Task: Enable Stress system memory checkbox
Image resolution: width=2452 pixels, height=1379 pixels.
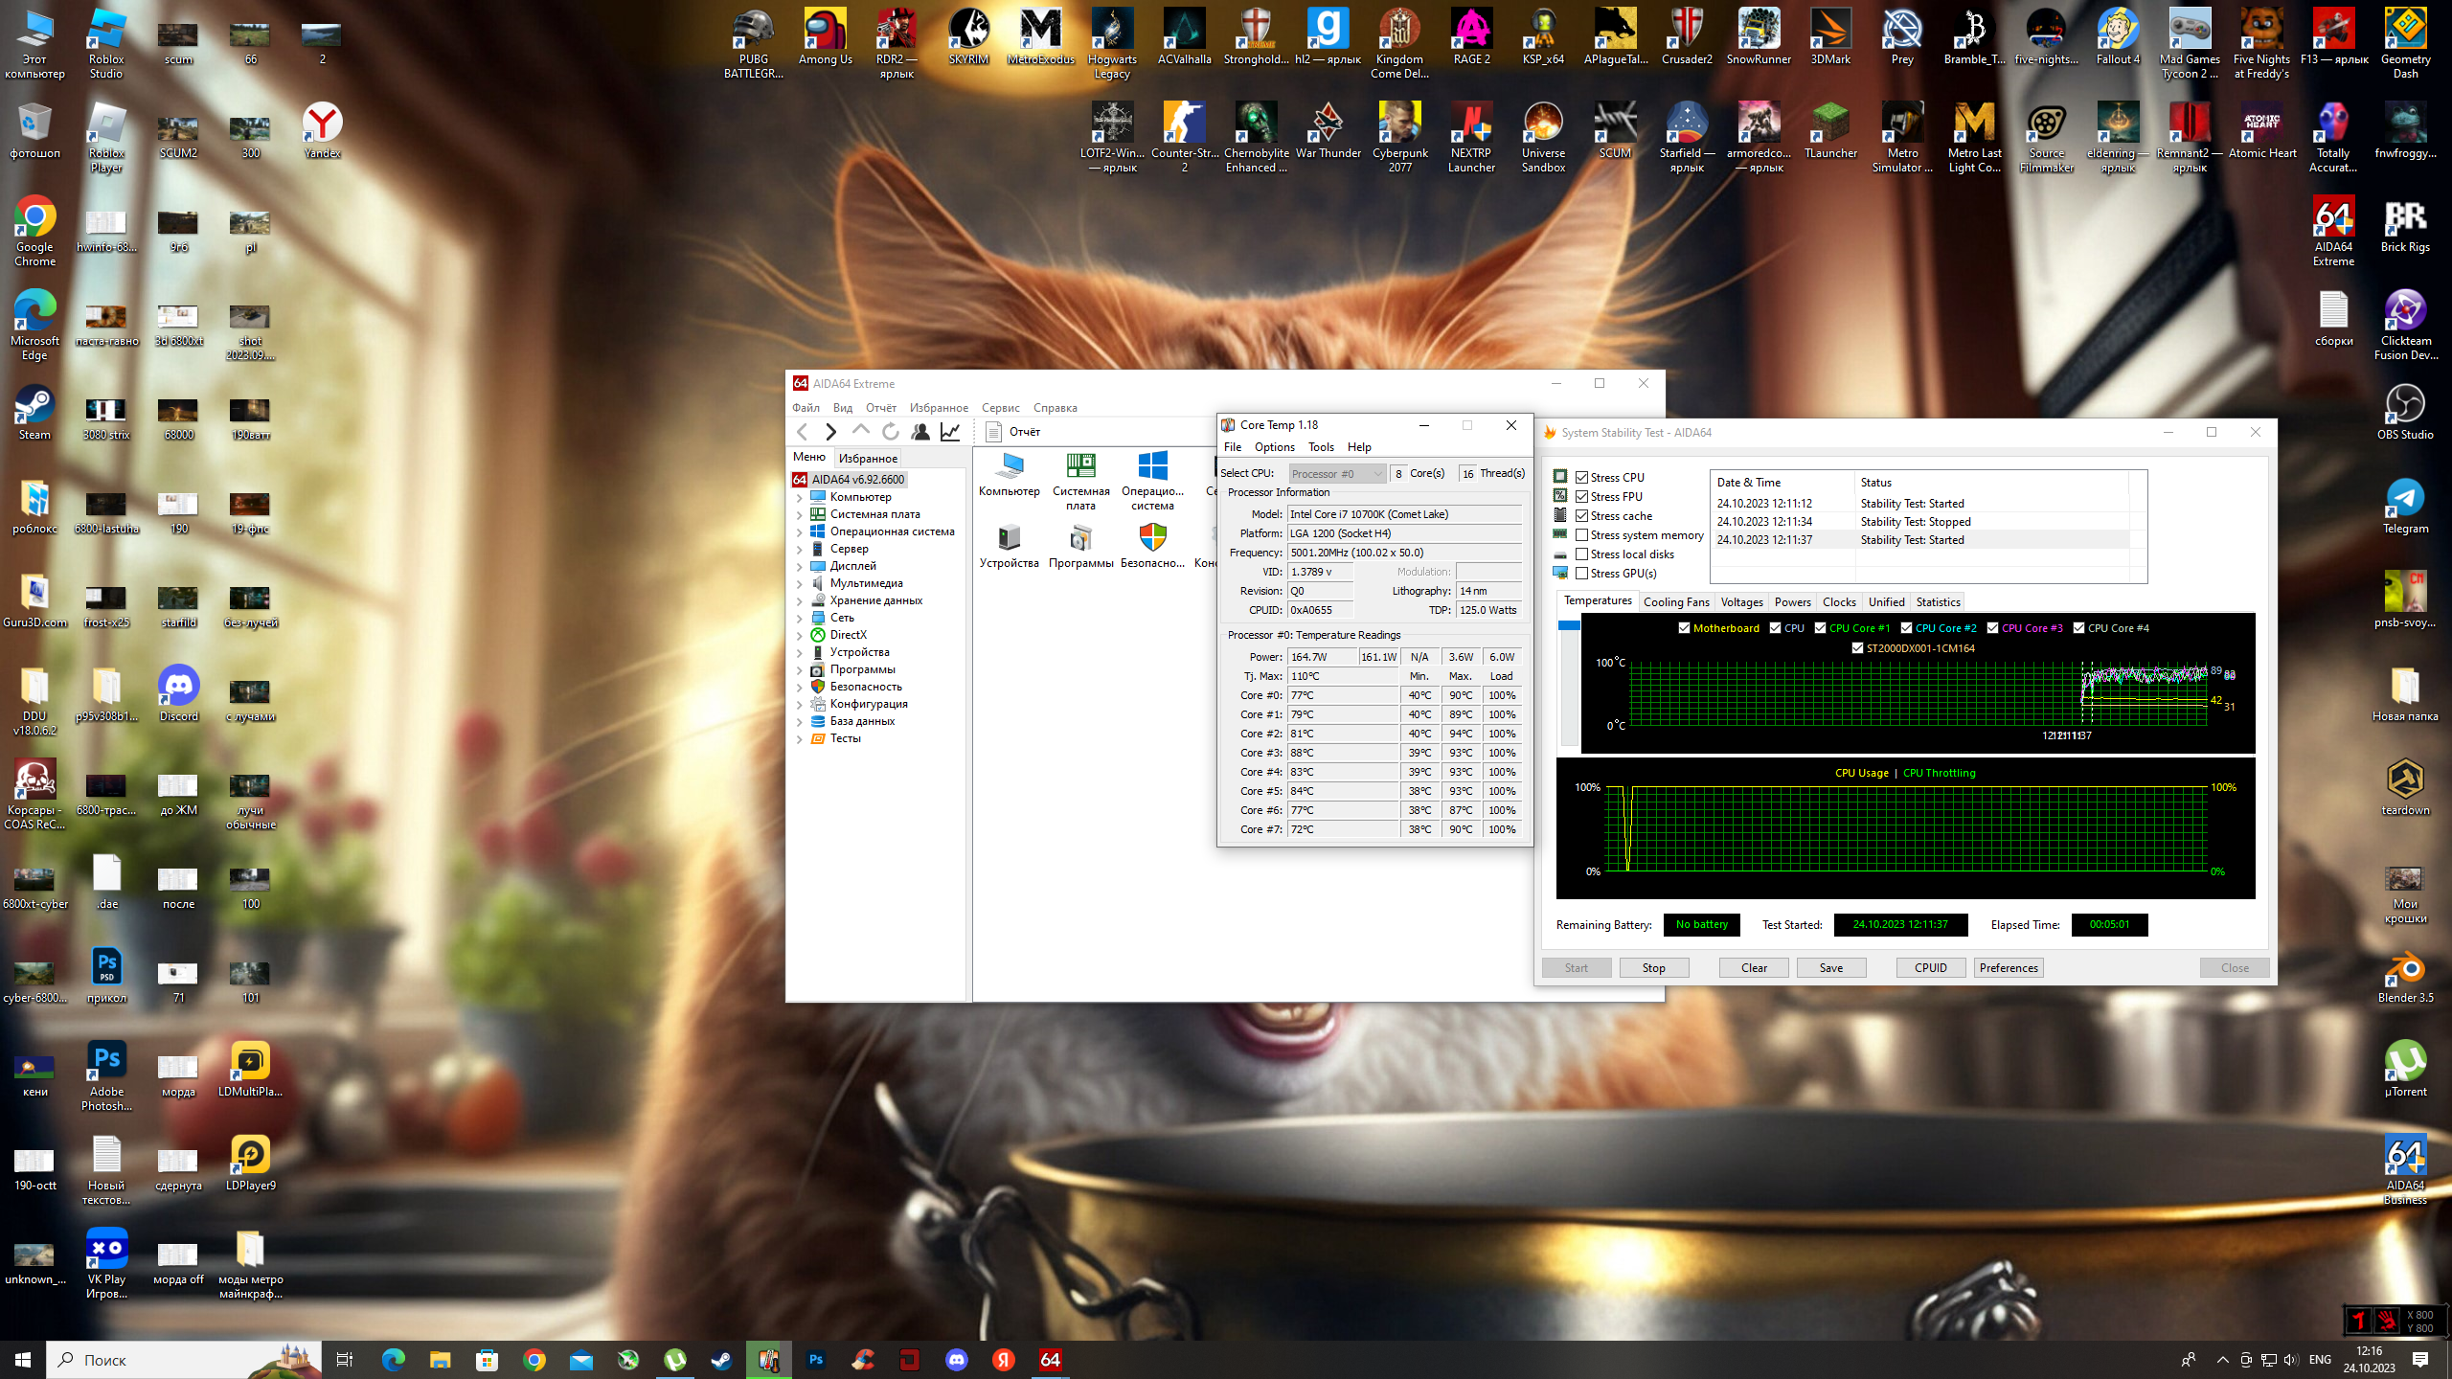Action: (1582, 535)
